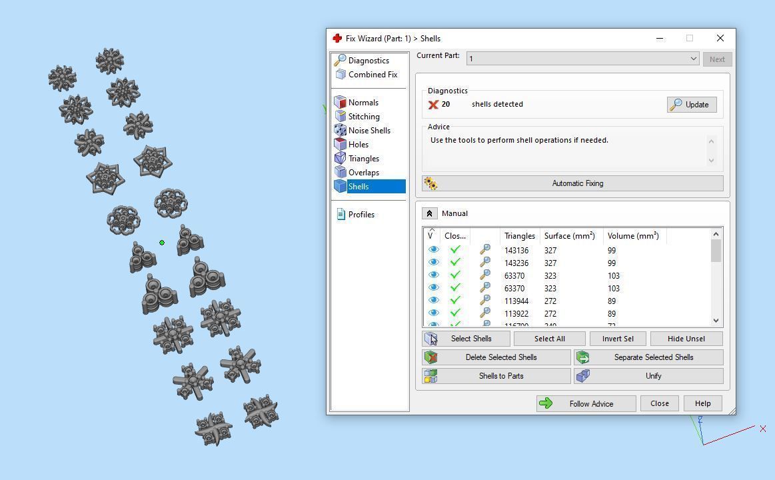
Task: Click the Hide Unsel button
Action: (686, 339)
